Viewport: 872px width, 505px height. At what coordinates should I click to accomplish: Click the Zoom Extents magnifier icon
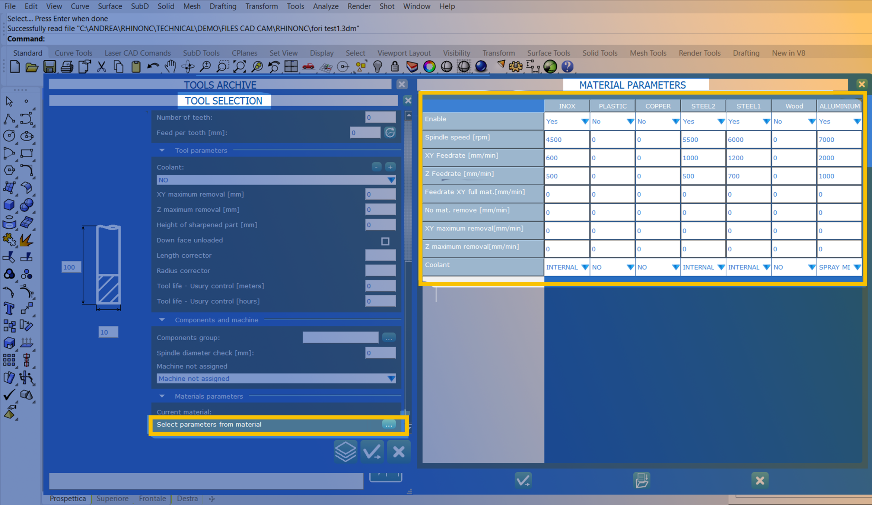coord(239,67)
